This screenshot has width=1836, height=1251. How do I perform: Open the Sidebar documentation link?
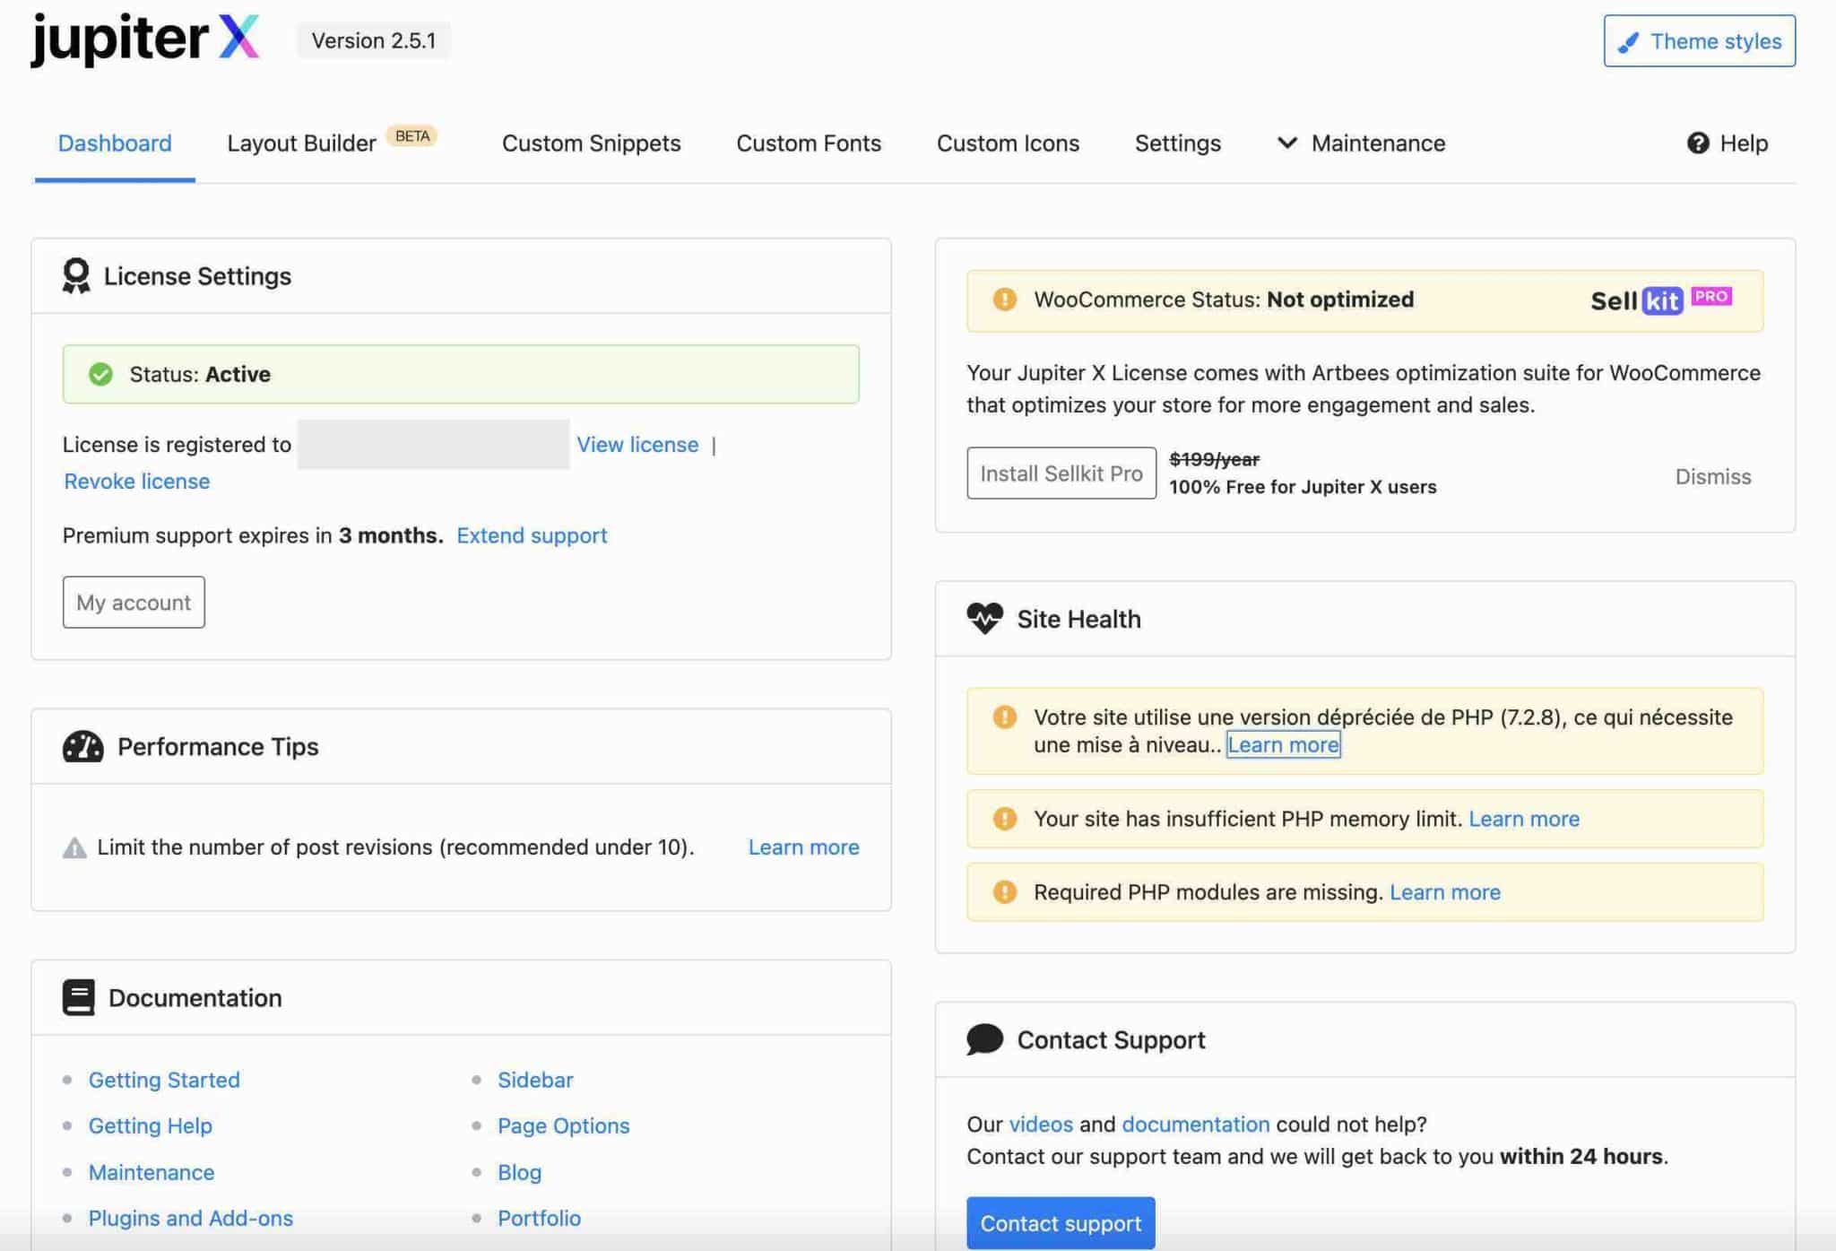[535, 1080]
